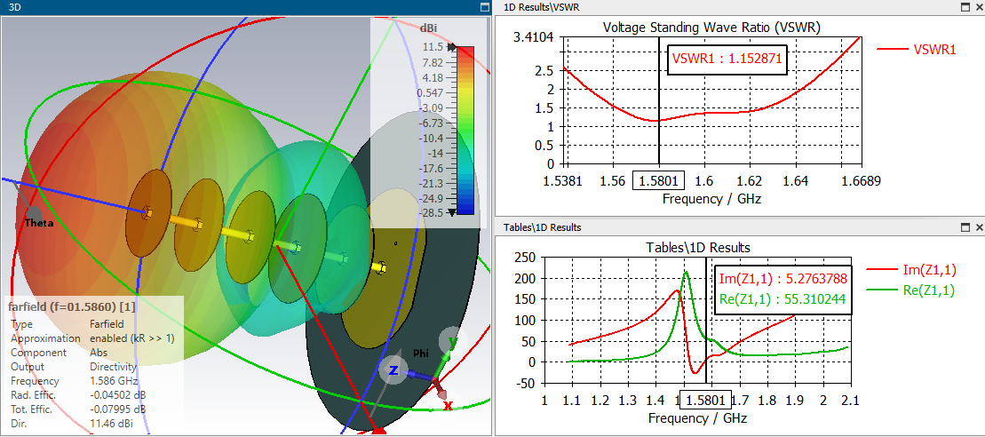Click the farfield (f=01.5860) [1] heading
Image resolution: width=985 pixels, height=437 pixels.
point(72,307)
